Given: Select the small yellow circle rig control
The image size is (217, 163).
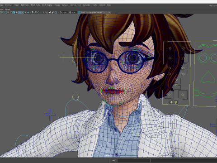Looking at the screenshot, I should pos(75,97).
